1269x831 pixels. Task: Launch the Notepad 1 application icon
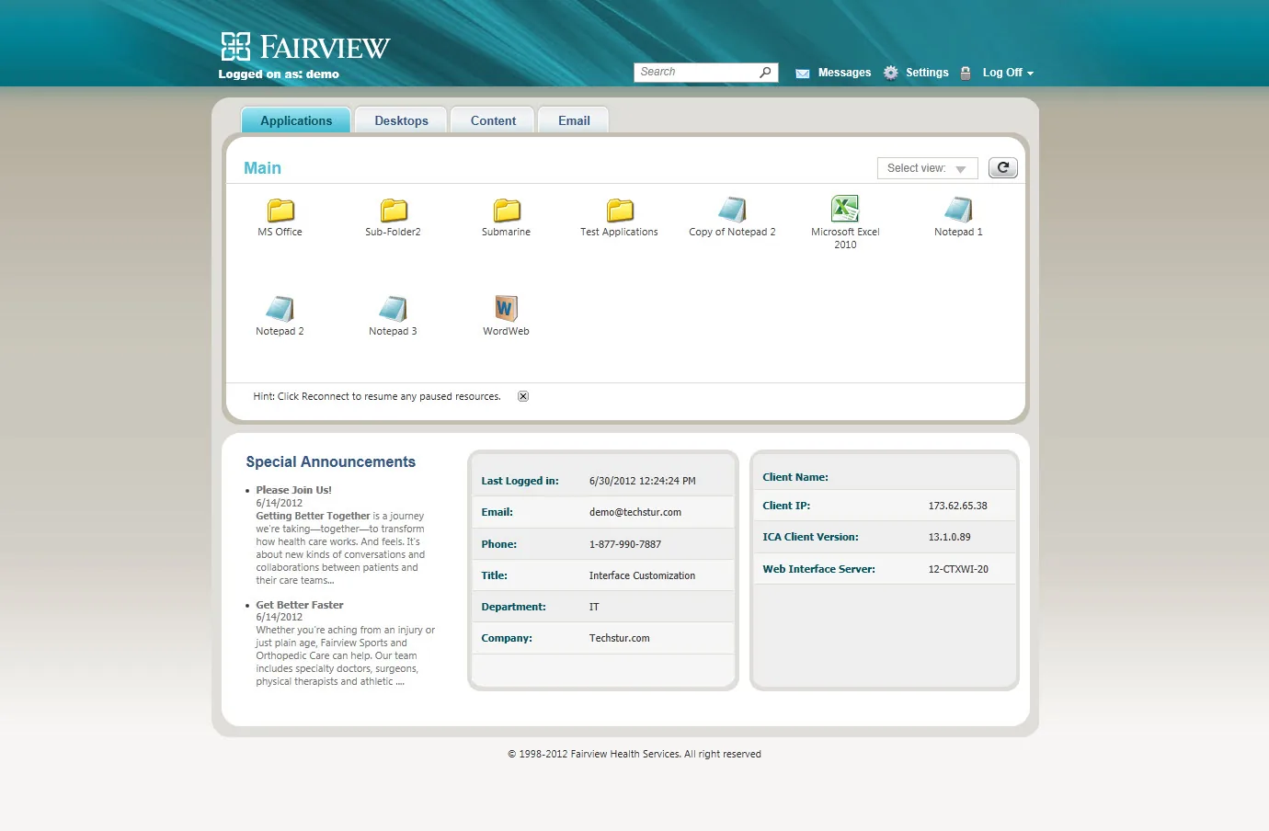(958, 210)
